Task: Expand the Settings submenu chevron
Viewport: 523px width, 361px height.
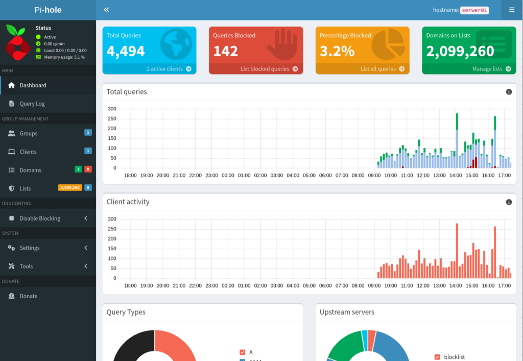Action: [86, 248]
